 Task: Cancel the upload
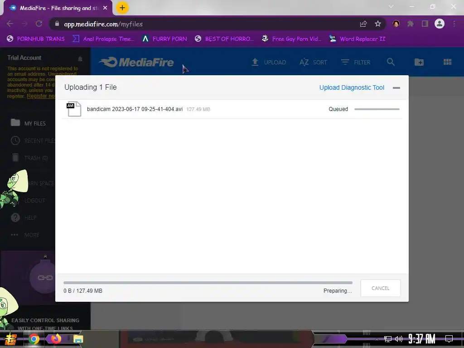pos(381,288)
